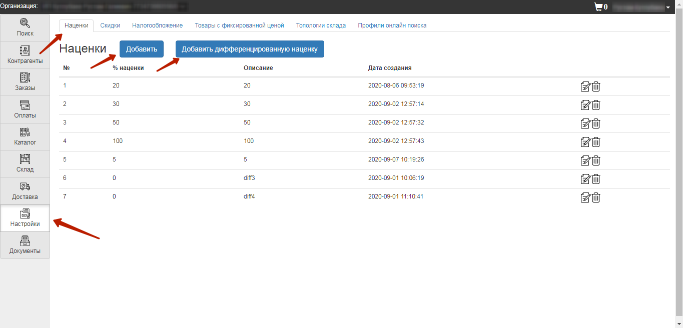Open the Профили онлайн поиска tab

(x=392, y=25)
